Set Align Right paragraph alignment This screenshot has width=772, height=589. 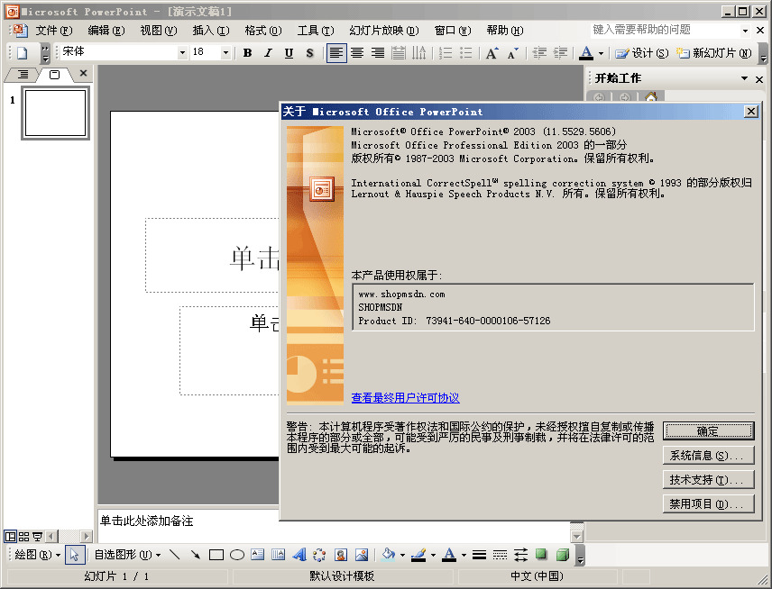(378, 52)
